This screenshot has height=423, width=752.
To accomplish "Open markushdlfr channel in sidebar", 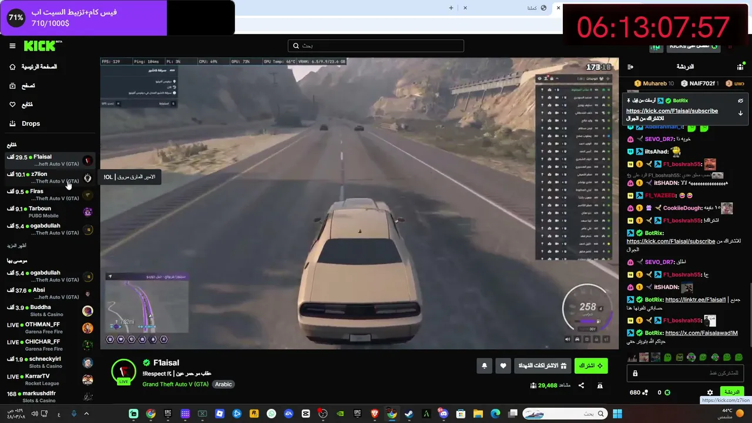I will coord(50,397).
